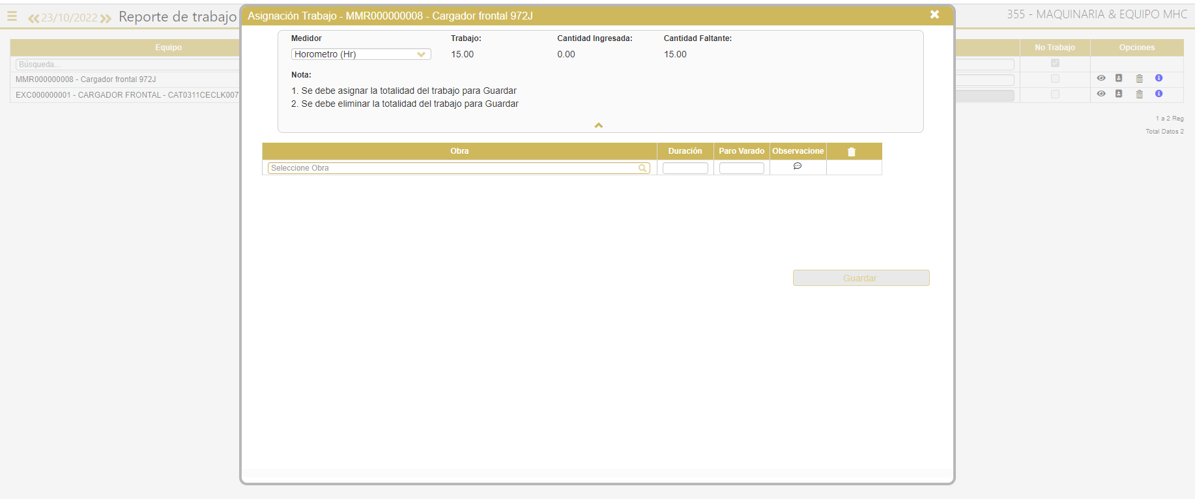
Task: Toggle No Trabajo checkbox for MMR000000008 row
Action: (x=1055, y=79)
